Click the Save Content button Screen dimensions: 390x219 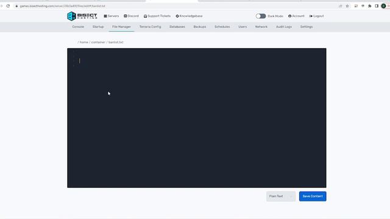click(x=313, y=196)
